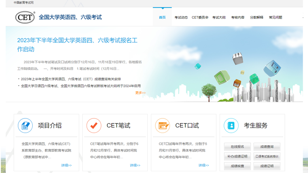The height and width of the screenshot is (173, 308).
Task: Select 常见问题 in the navigation bar
Action: point(275,17)
